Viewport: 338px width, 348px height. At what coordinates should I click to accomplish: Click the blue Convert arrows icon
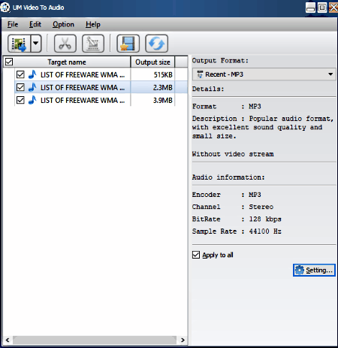coord(156,44)
